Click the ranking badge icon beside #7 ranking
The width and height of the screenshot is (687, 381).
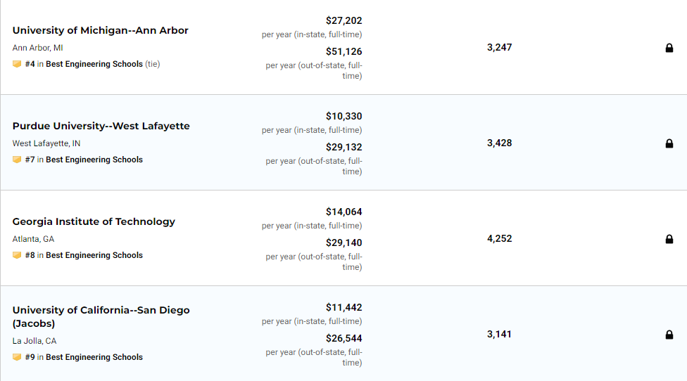(x=17, y=160)
